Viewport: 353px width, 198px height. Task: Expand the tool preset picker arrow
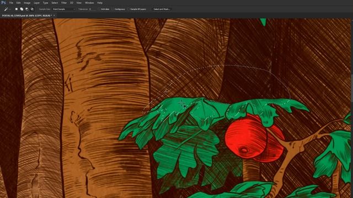[10, 9]
